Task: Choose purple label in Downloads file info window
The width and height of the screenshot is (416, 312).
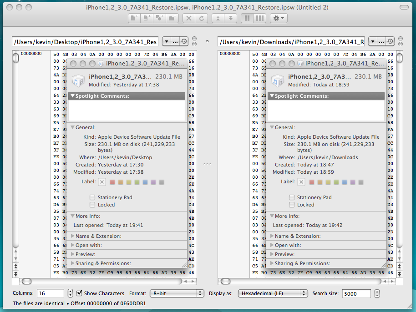Action: (353, 182)
